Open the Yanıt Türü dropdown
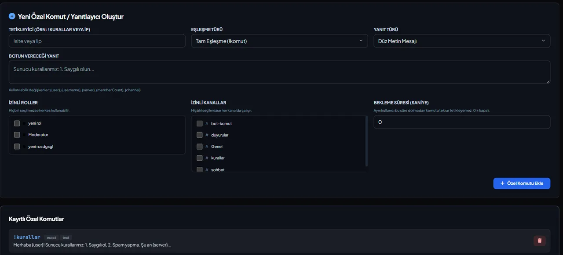Viewport: 563px width, 255px height. pos(462,41)
